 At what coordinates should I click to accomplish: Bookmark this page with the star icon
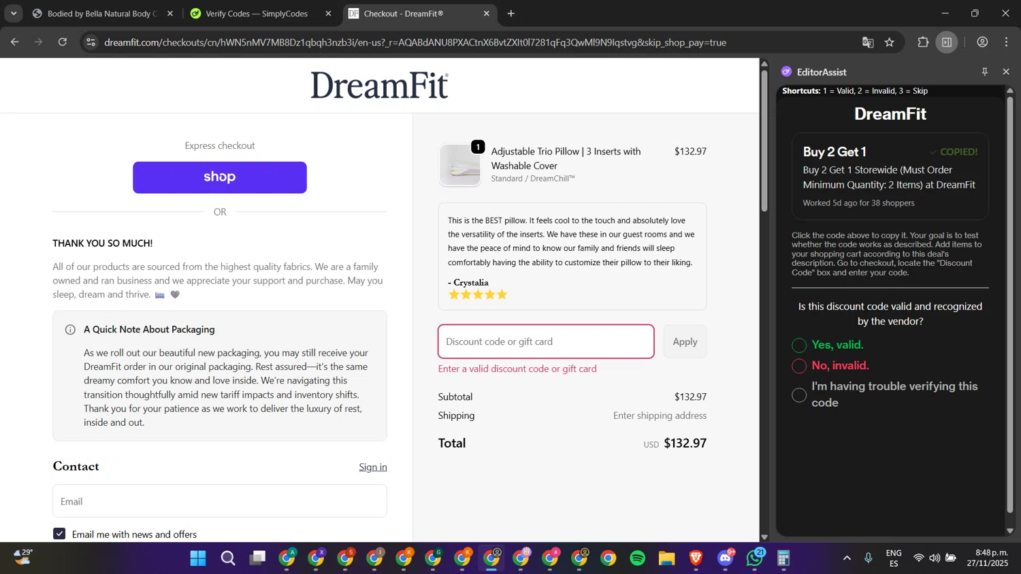click(x=890, y=42)
